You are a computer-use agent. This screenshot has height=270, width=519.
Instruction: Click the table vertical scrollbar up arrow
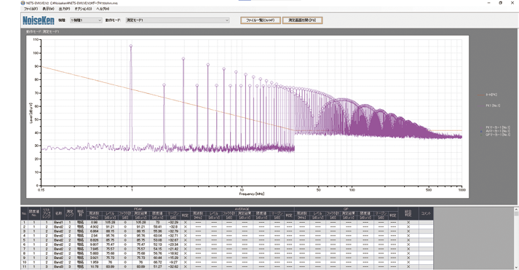click(516, 210)
